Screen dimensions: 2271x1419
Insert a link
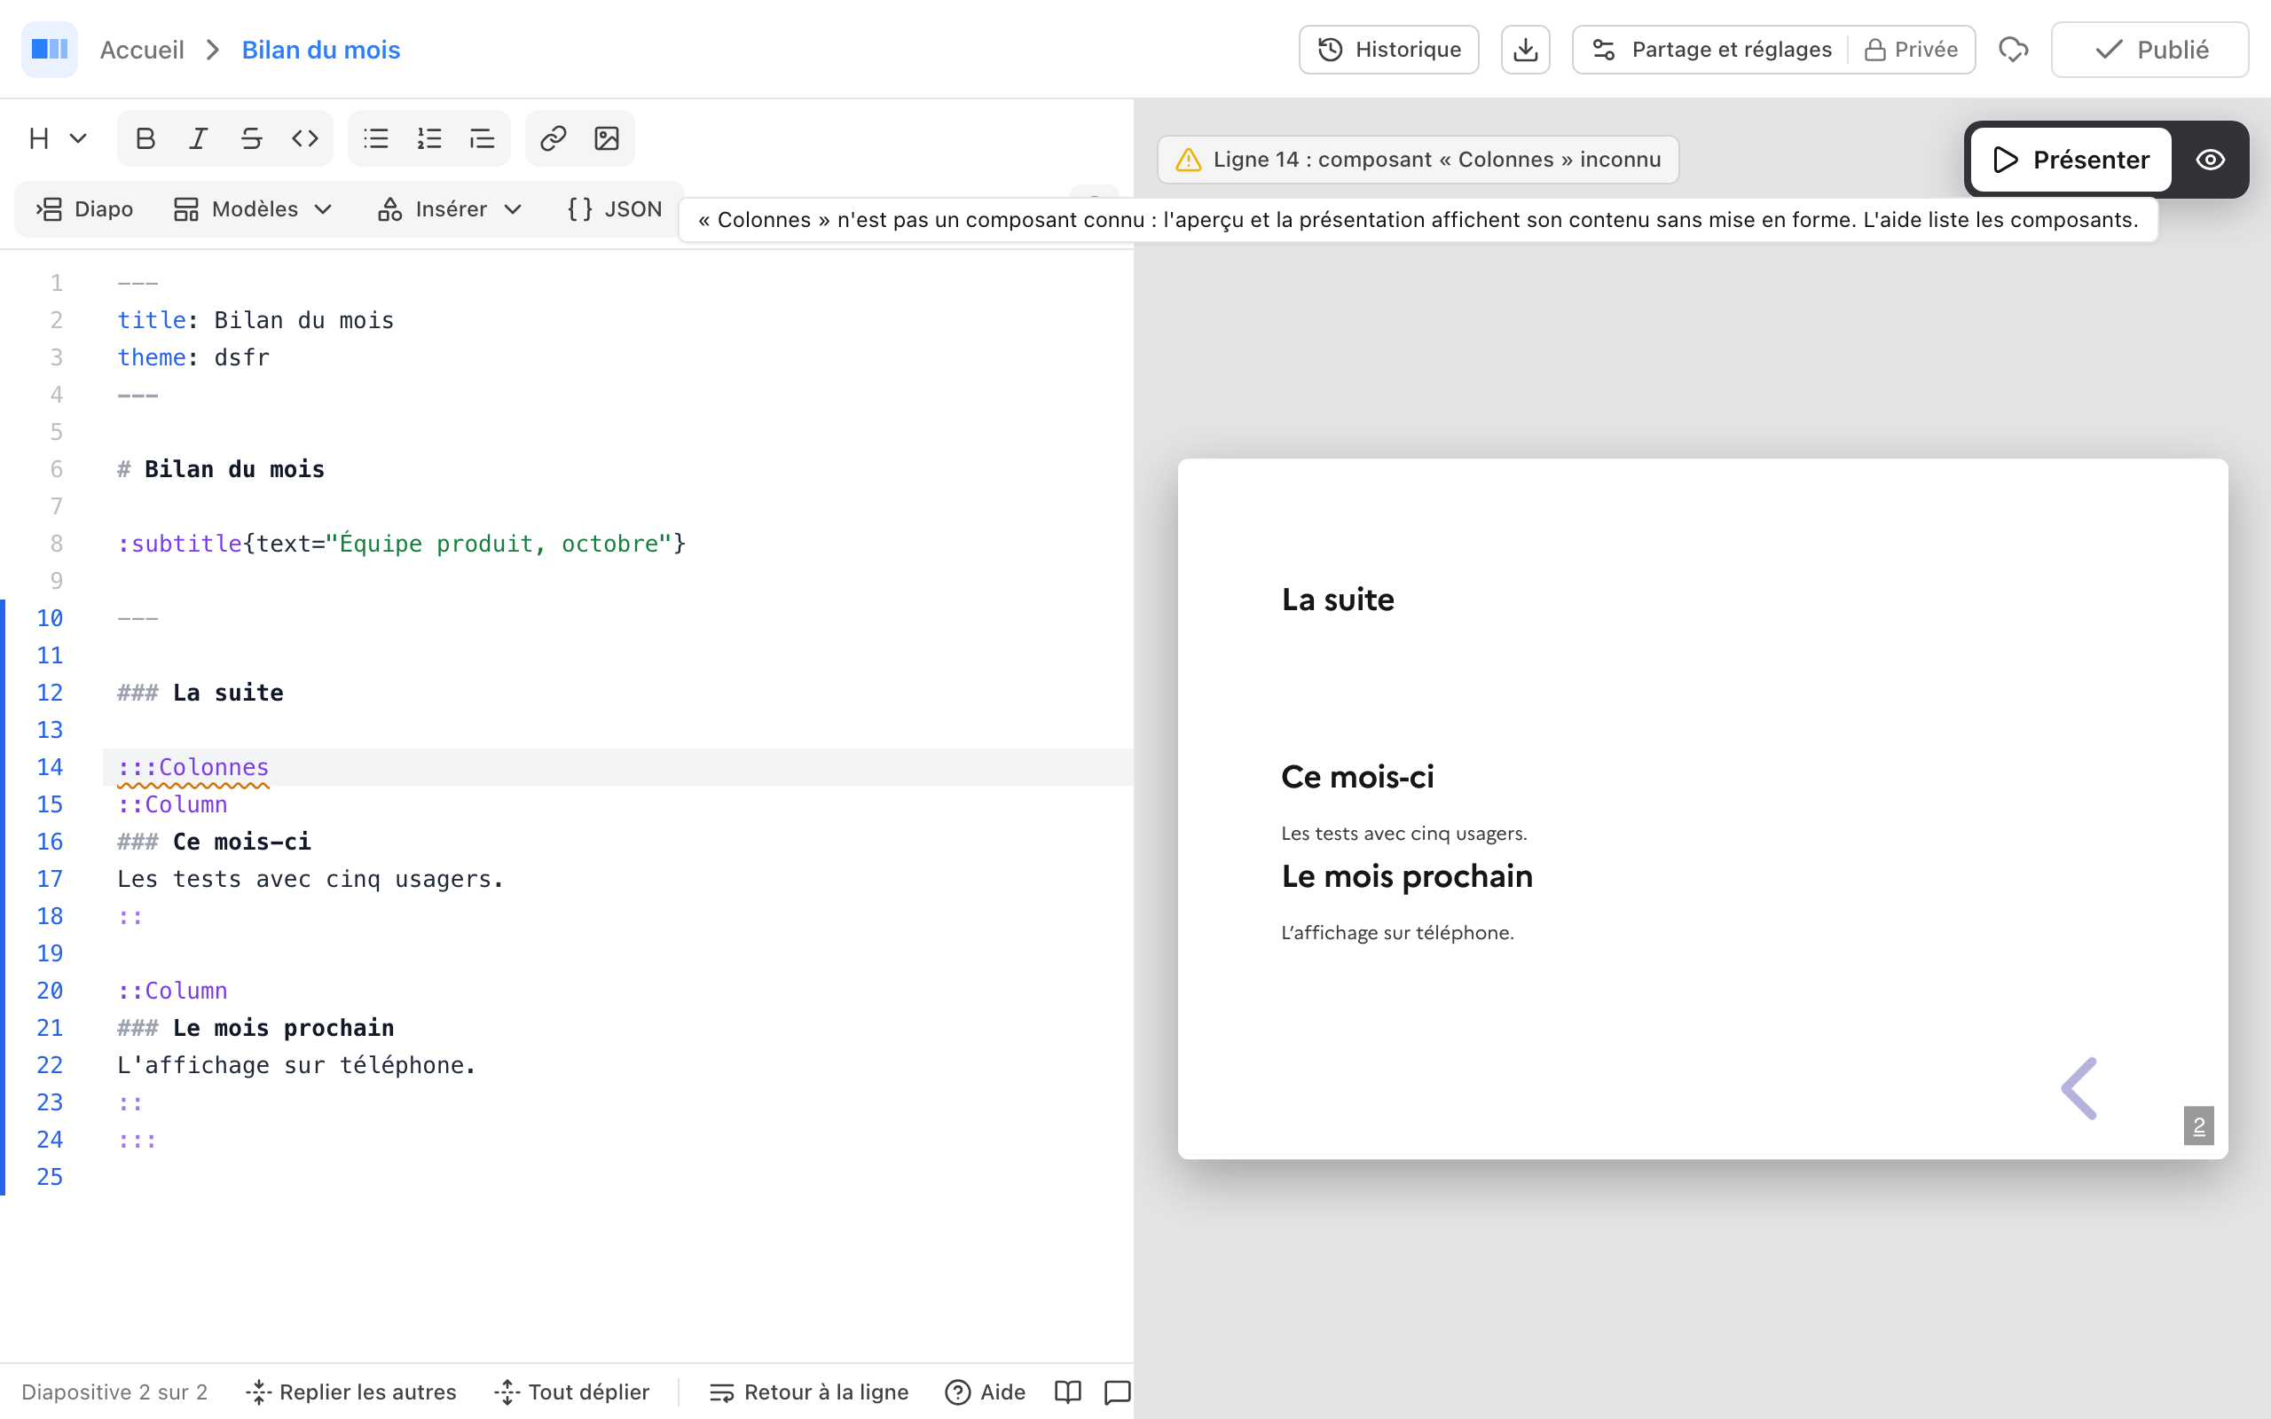tap(553, 139)
